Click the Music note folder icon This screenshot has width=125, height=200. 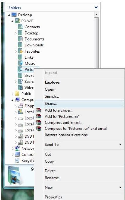coord(20,63)
